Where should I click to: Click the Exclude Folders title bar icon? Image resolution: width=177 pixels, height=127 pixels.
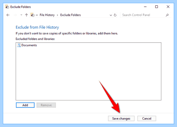7,7
